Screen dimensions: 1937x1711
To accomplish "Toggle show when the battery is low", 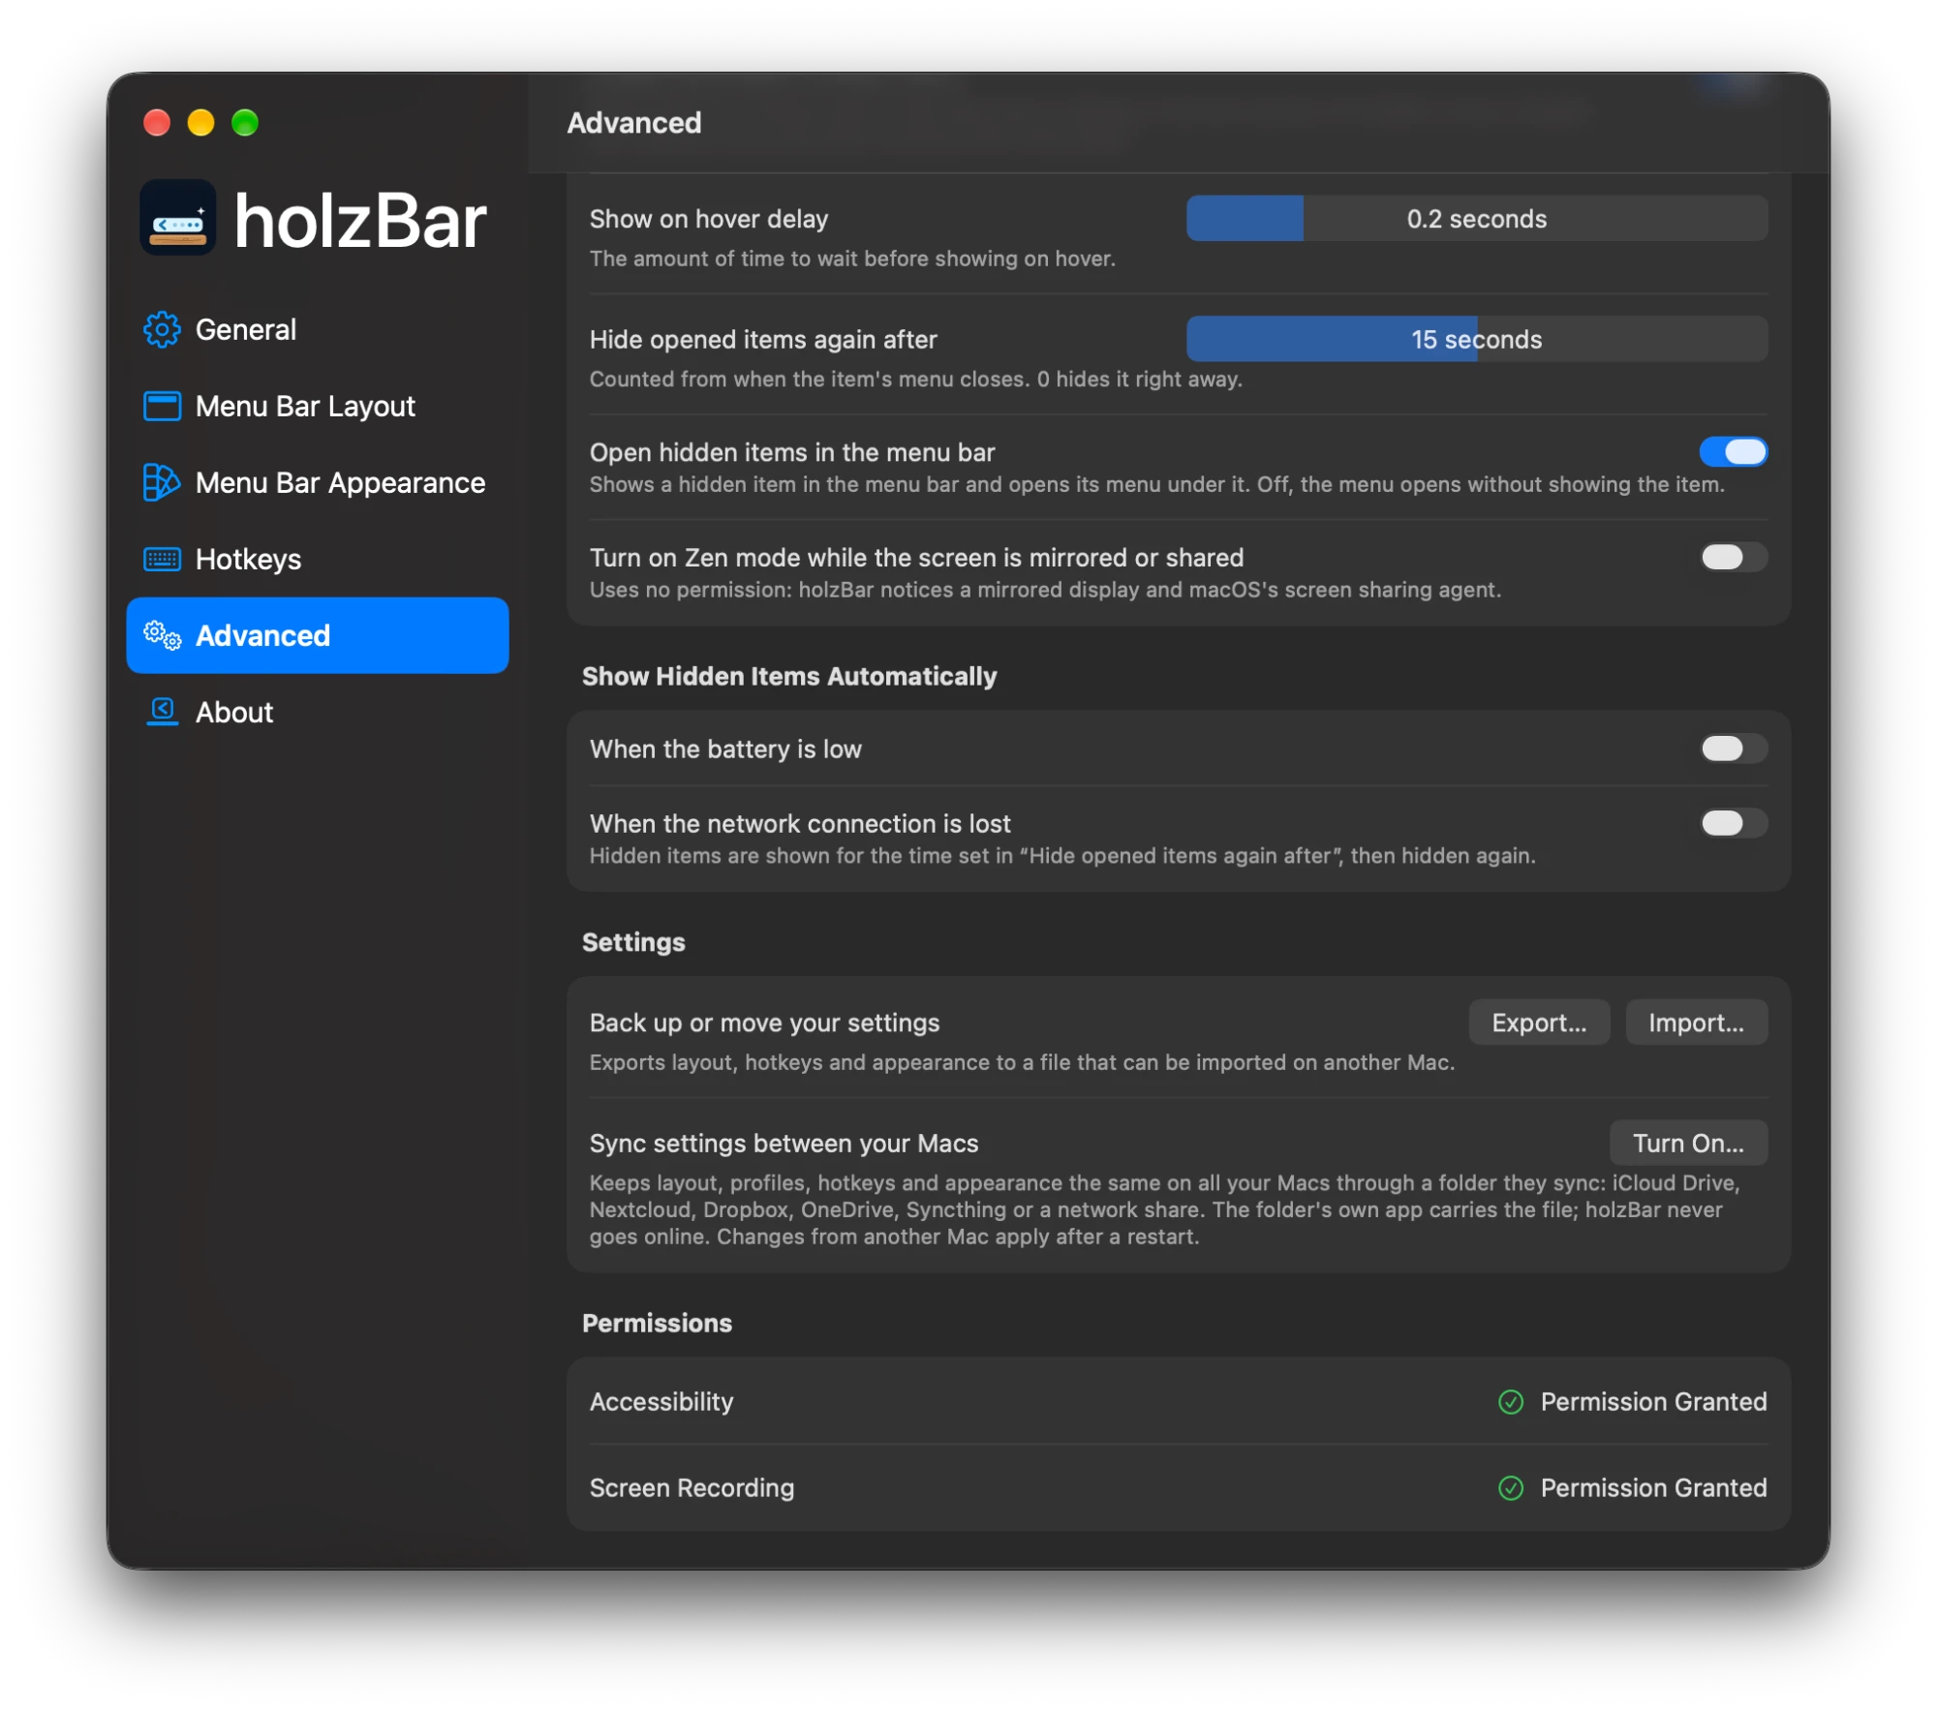I will pyautogui.click(x=1734, y=749).
